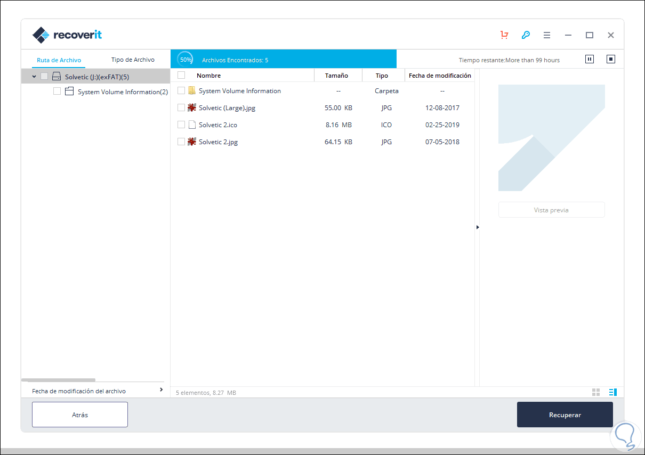Click the 55.00 KB size value
The height and width of the screenshot is (455, 645).
(x=338, y=107)
